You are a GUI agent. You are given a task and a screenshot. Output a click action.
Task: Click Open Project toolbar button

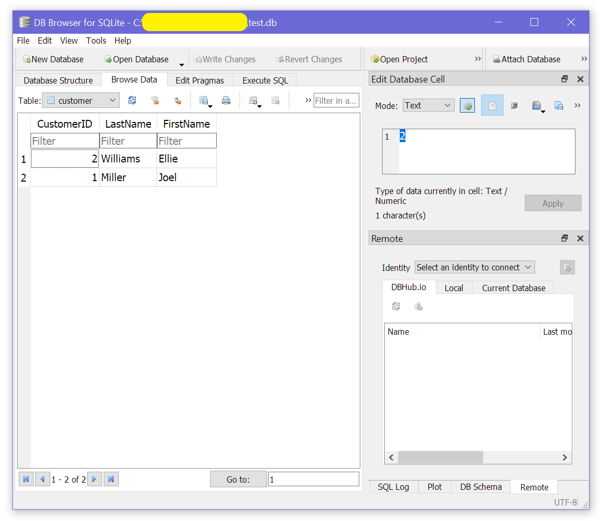399,59
